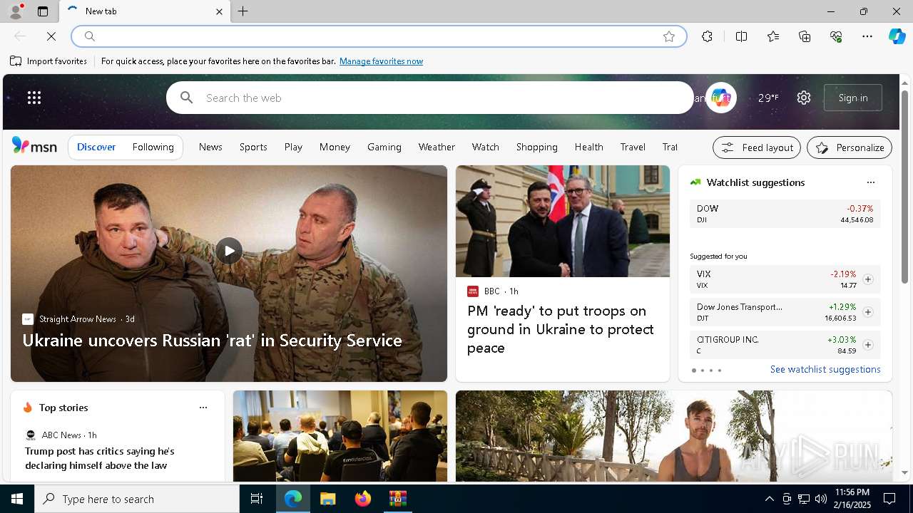Click the Search the web box

(430, 98)
